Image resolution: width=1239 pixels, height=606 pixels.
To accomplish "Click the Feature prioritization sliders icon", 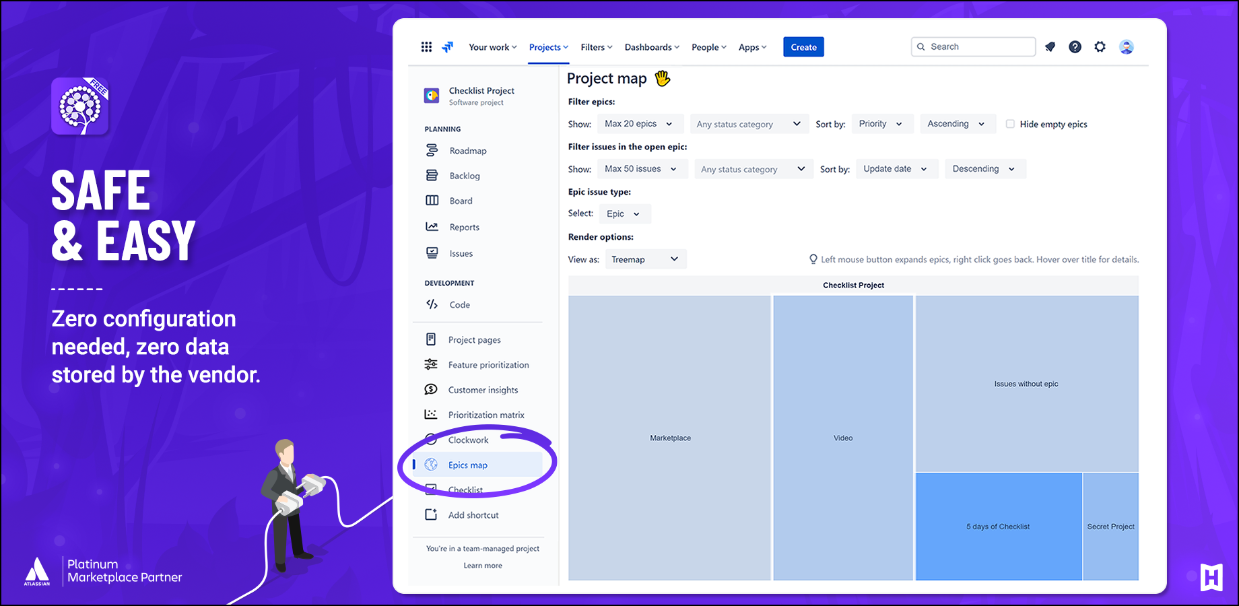I will tap(431, 364).
